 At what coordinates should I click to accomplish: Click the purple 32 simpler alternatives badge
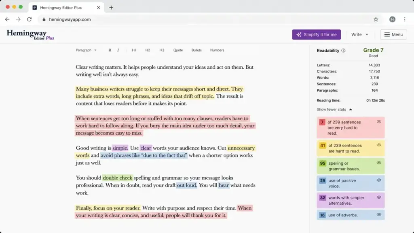click(322, 198)
